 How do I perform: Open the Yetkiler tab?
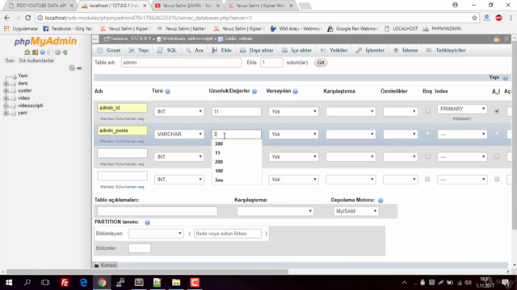pos(334,50)
